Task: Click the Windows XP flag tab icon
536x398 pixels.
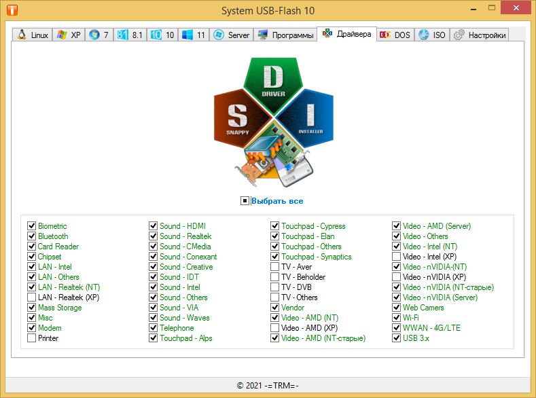Action: point(62,35)
